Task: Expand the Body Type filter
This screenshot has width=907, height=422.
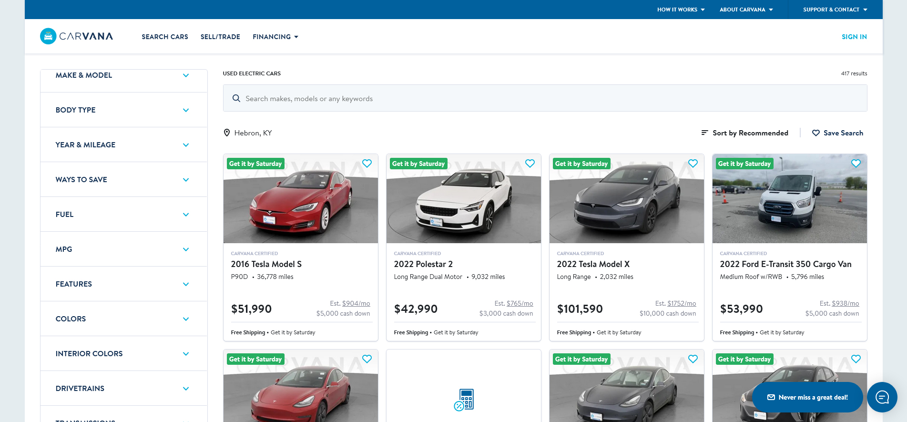Action: click(124, 110)
